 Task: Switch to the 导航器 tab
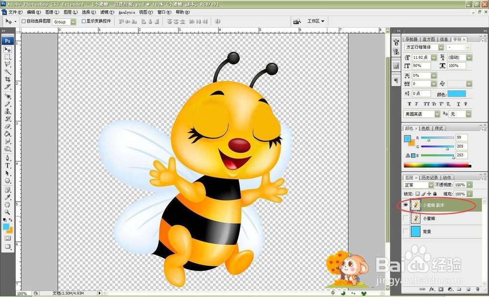point(411,39)
